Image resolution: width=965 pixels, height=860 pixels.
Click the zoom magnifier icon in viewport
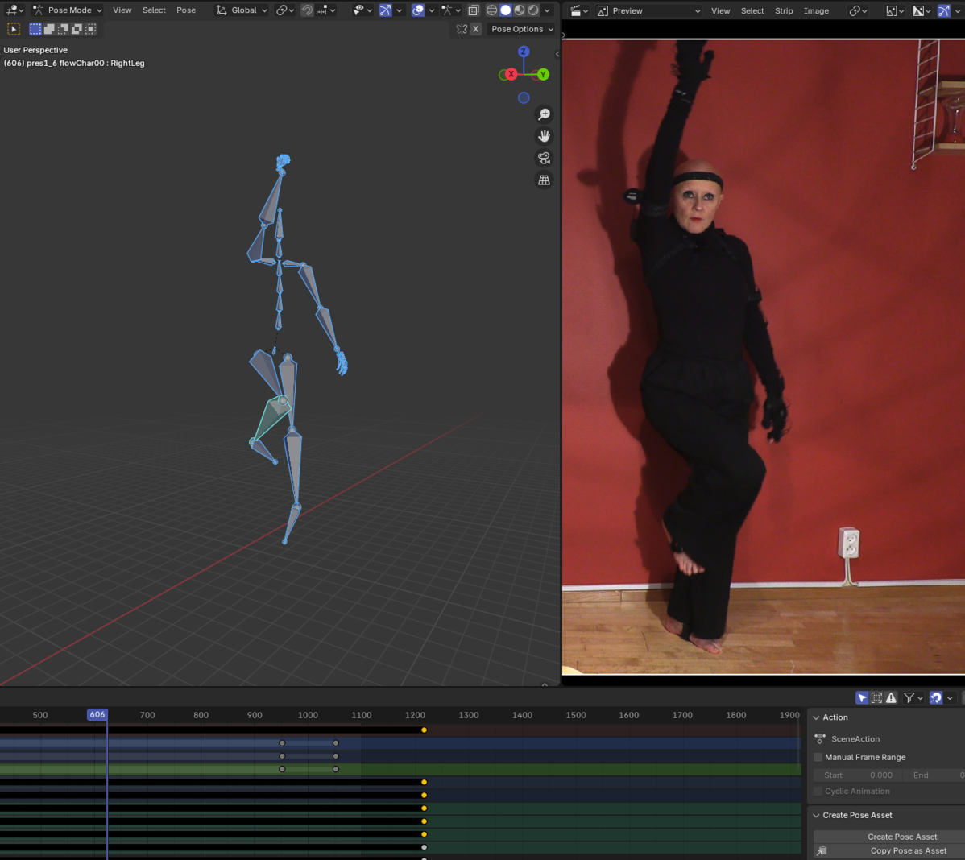click(544, 114)
